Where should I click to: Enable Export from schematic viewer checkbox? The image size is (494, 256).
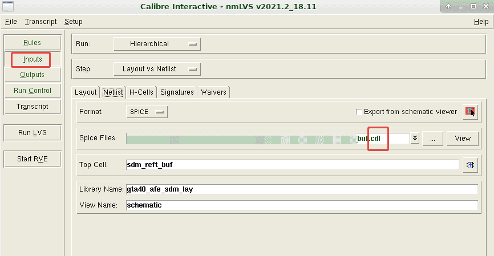click(359, 112)
